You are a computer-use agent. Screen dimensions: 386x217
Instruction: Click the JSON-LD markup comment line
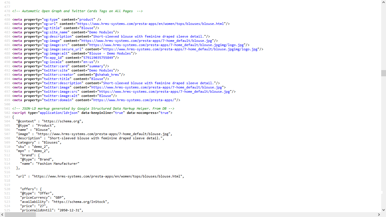[x=93, y=108]
